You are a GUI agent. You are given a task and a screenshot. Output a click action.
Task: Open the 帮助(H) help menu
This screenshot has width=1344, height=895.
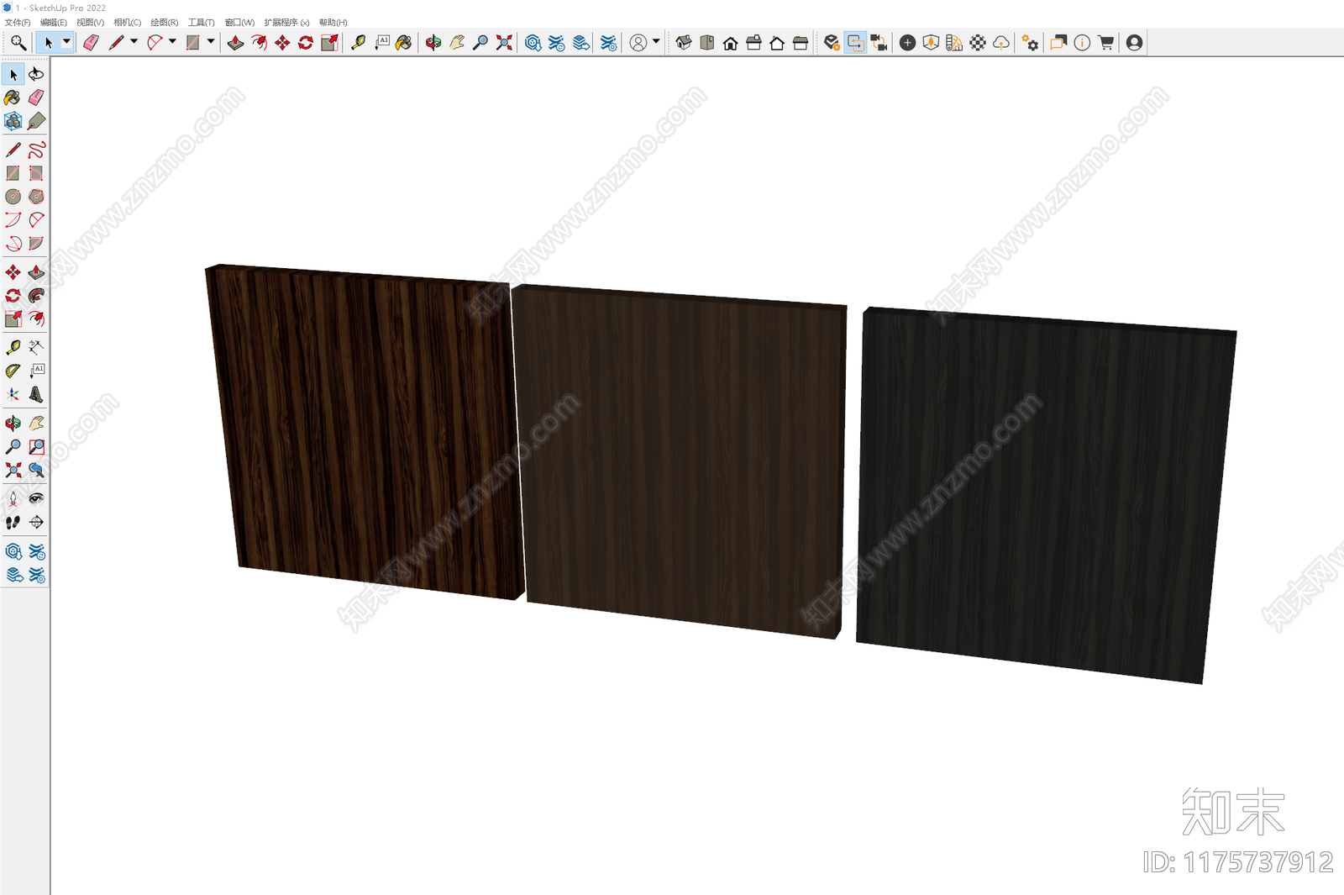333,23
